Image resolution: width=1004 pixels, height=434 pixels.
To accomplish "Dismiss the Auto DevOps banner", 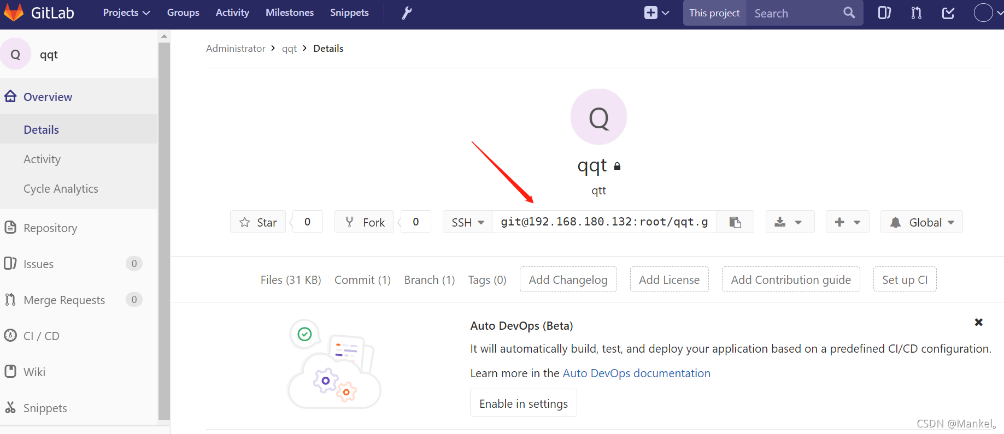I will [x=978, y=322].
